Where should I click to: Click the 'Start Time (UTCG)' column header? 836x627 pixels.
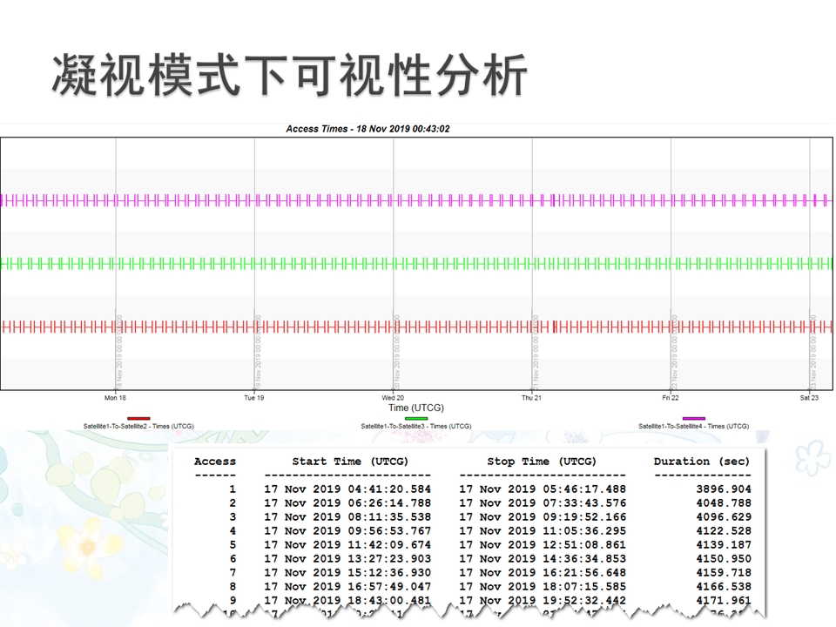click(x=350, y=462)
